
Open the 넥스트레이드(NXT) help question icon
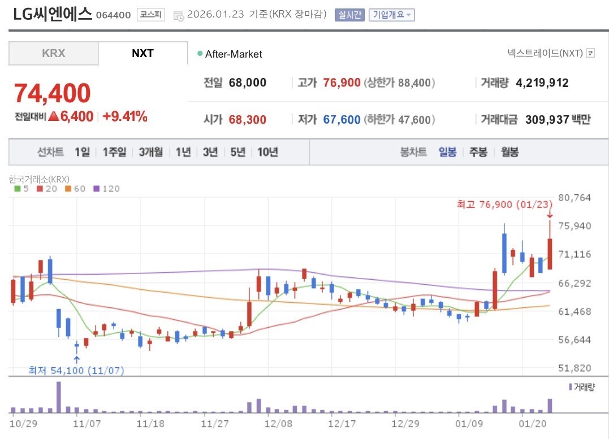coord(590,53)
